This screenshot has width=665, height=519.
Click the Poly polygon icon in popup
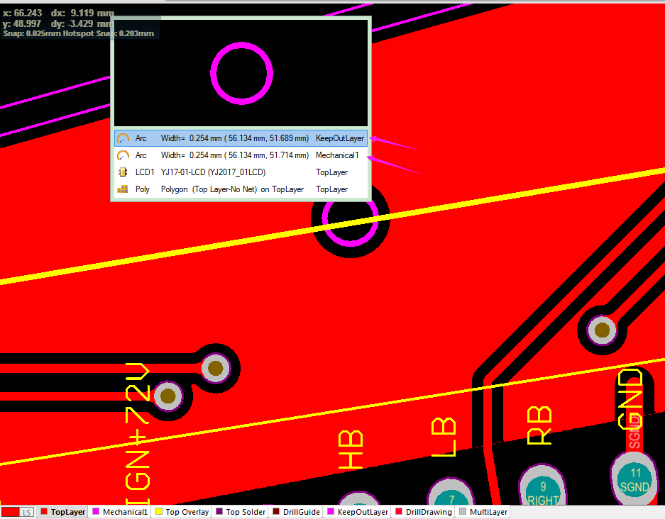(123, 189)
